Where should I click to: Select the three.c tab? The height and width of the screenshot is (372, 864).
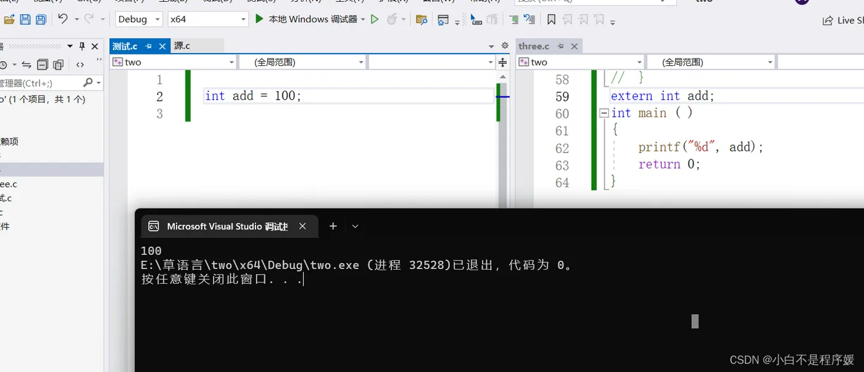click(534, 46)
